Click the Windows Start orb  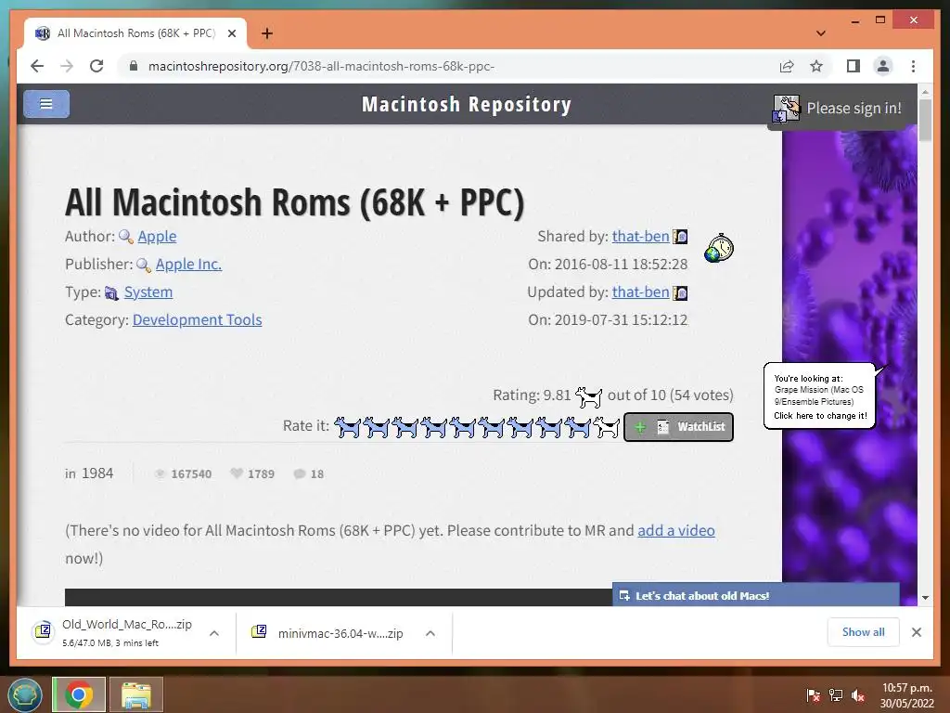(24, 694)
